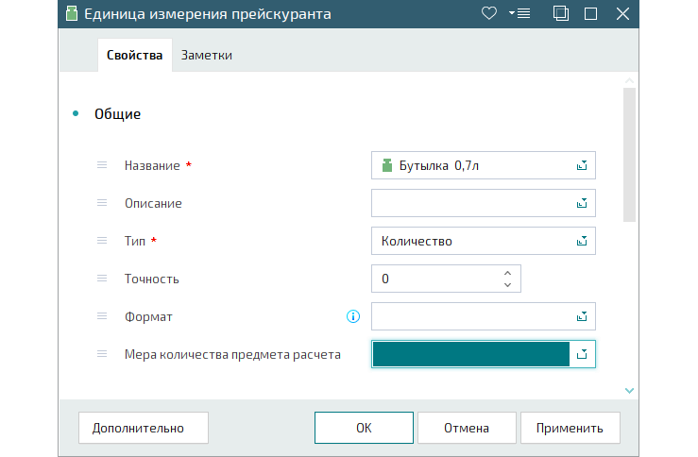This screenshot has height=457, width=698.
Task: Click the Применить button
Action: [570, 428]
